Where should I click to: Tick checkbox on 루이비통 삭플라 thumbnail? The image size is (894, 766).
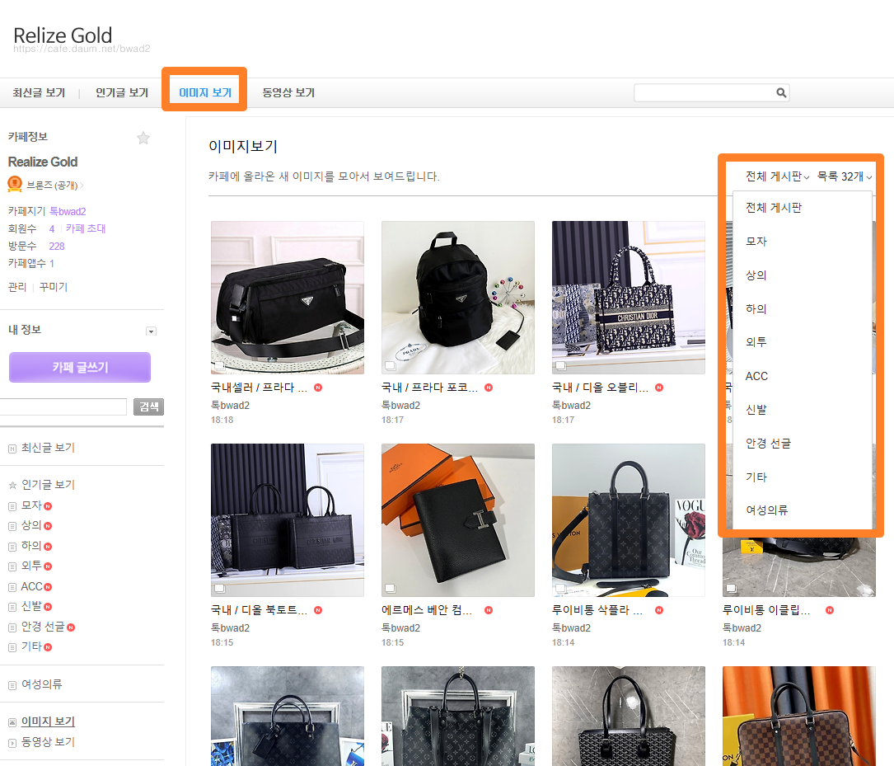point(560,588)
